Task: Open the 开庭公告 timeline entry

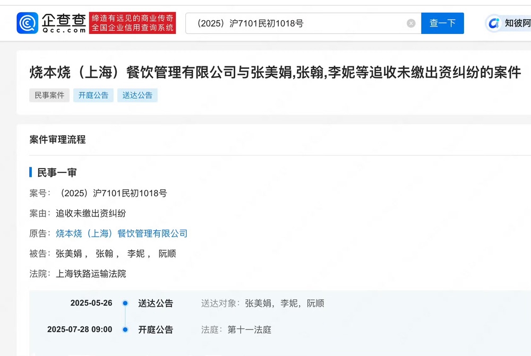Action: [156, 329]
